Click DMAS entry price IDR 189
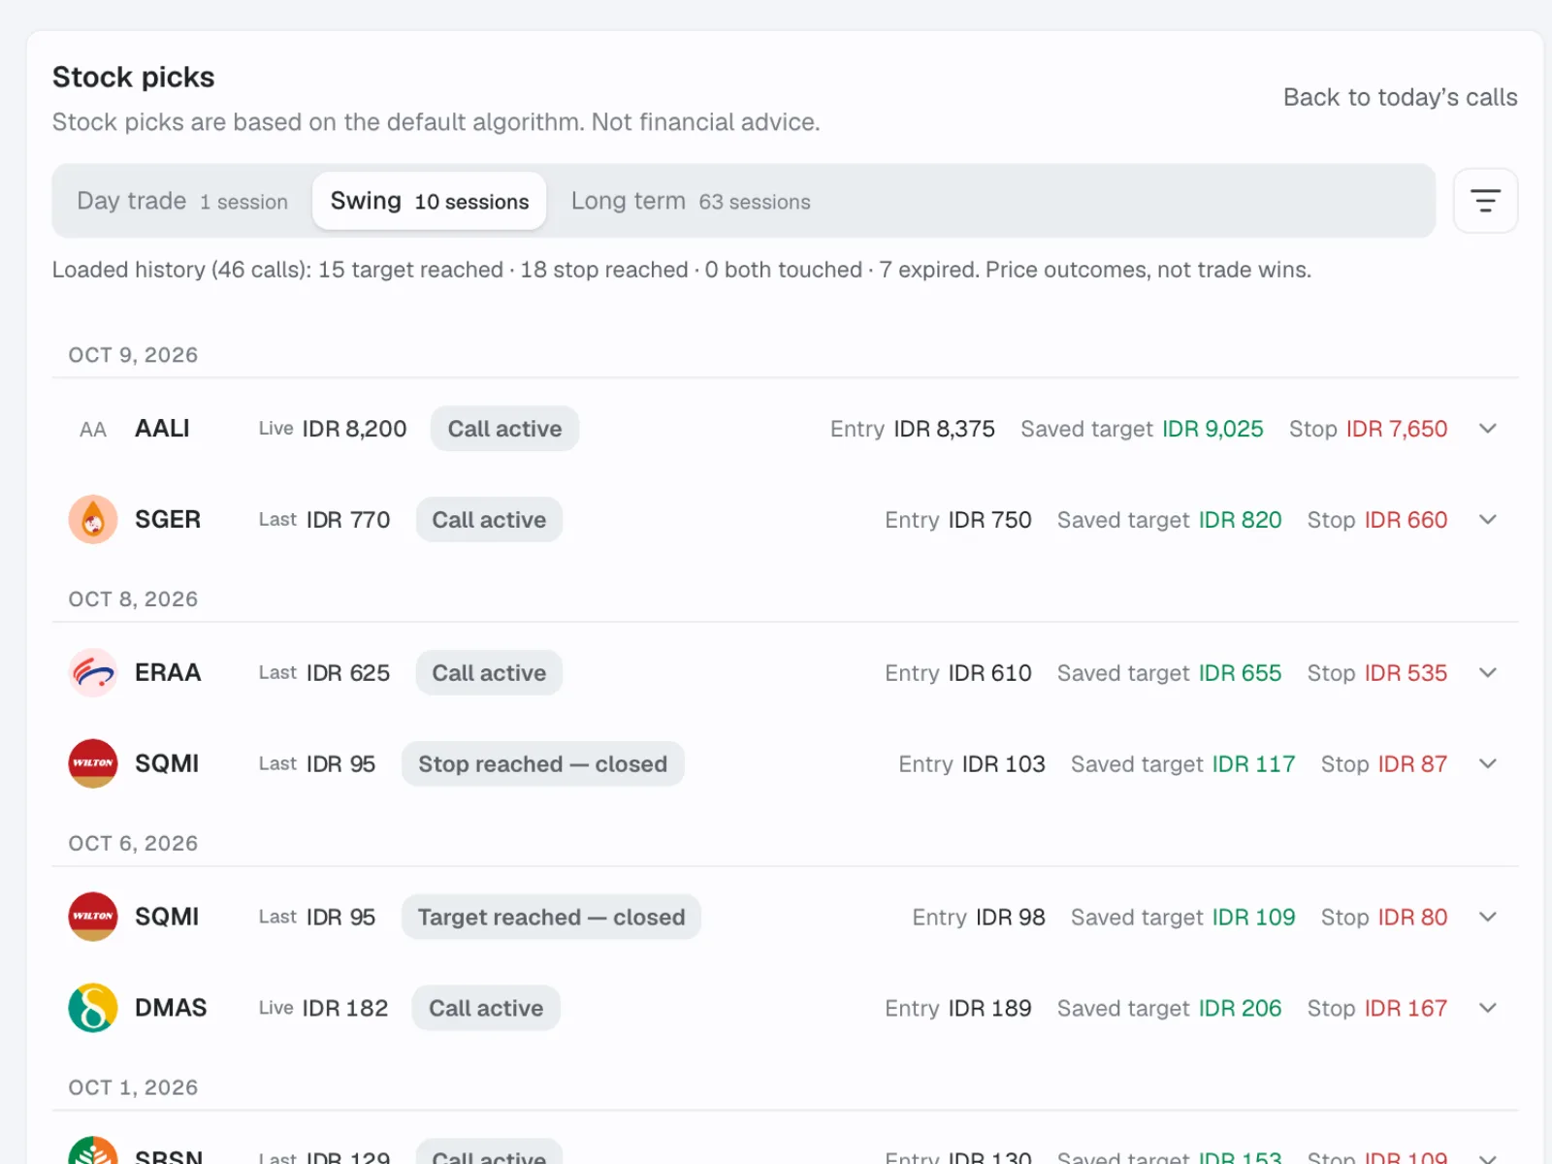This screenshot has width=1552, height=1164. tap(989, 1009)
